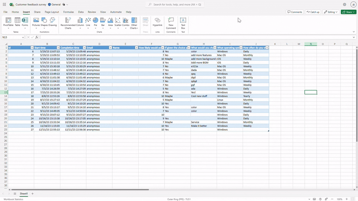Open the app launcher grid icon
358x201 pixels.
point(4,4)
